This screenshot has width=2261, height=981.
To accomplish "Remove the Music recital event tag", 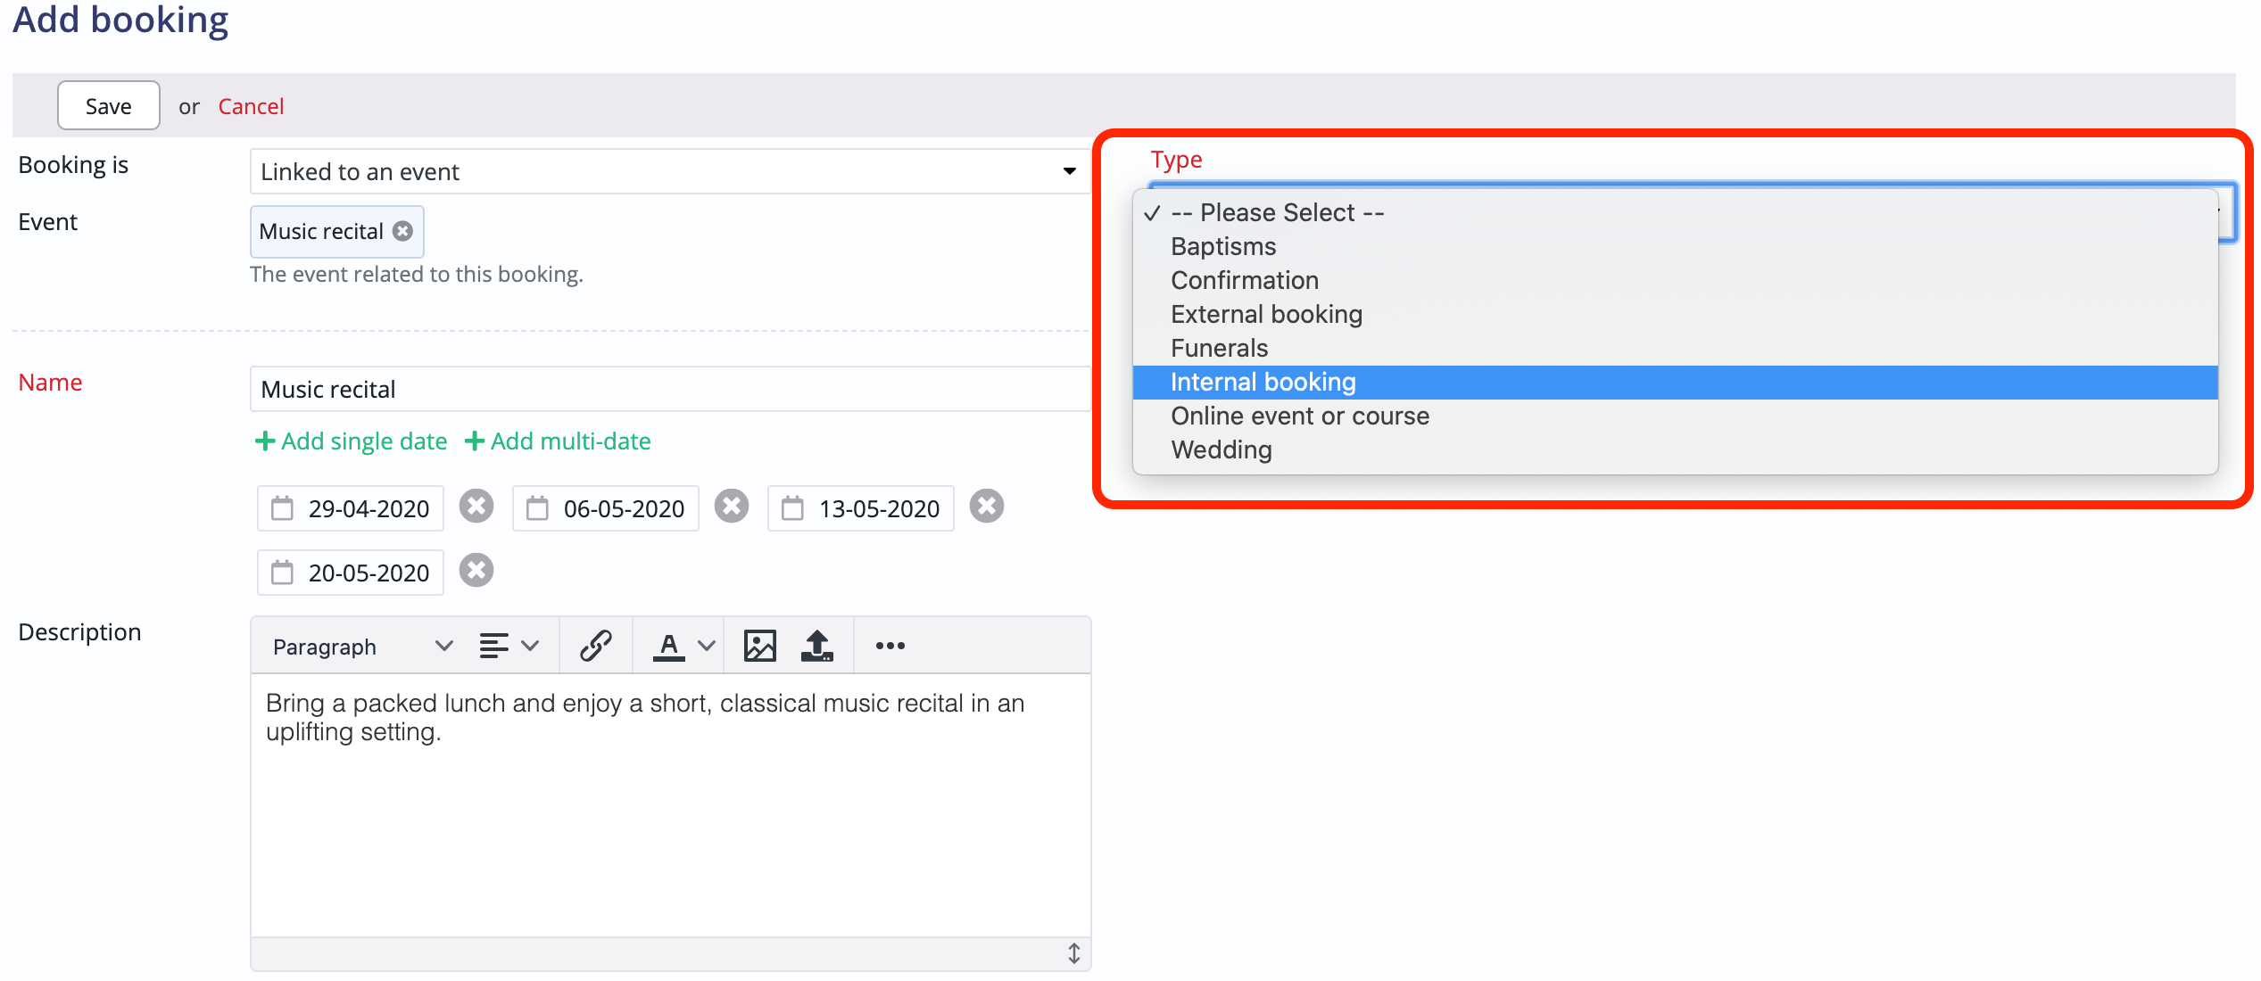I will 403,231.
